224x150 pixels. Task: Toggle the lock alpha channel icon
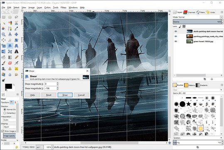pyautogui.click(x=184, y=26)
